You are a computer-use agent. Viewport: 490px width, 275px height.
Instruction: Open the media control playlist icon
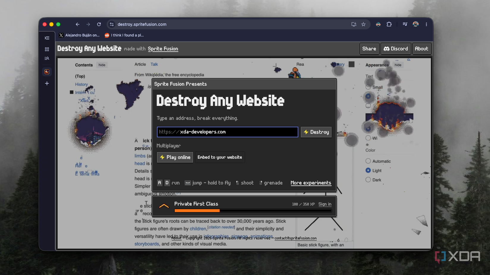pos(405,24)
